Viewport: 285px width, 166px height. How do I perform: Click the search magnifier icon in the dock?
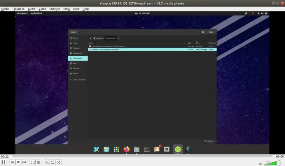(x=96, y=149)
